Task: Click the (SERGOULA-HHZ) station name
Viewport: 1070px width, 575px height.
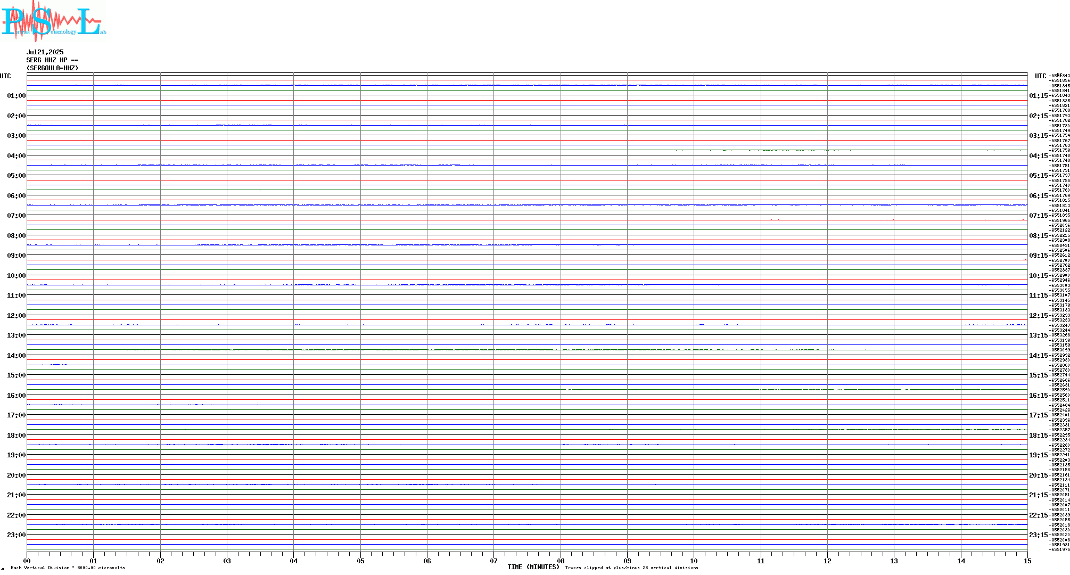Action: 53,68
